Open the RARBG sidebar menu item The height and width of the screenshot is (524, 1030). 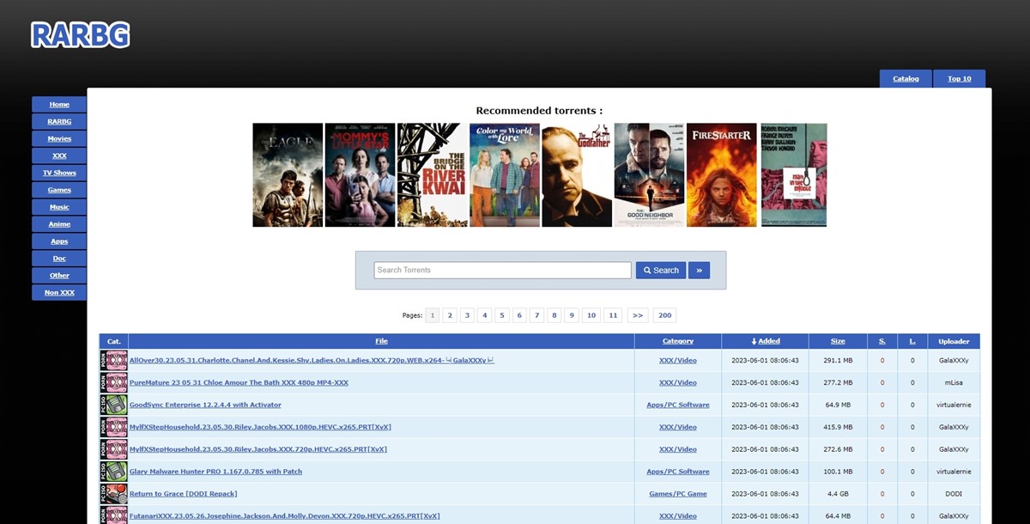(59, 121)
